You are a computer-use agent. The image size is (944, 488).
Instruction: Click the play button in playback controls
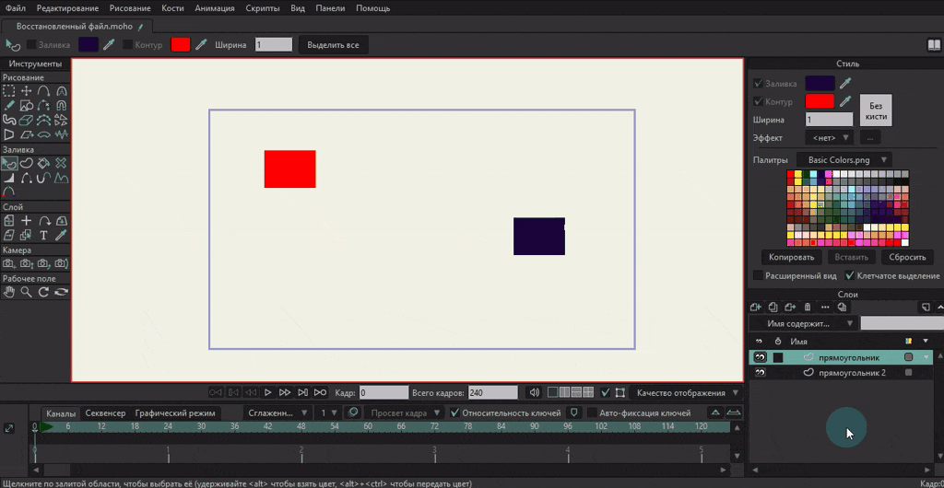click(268, 392)
